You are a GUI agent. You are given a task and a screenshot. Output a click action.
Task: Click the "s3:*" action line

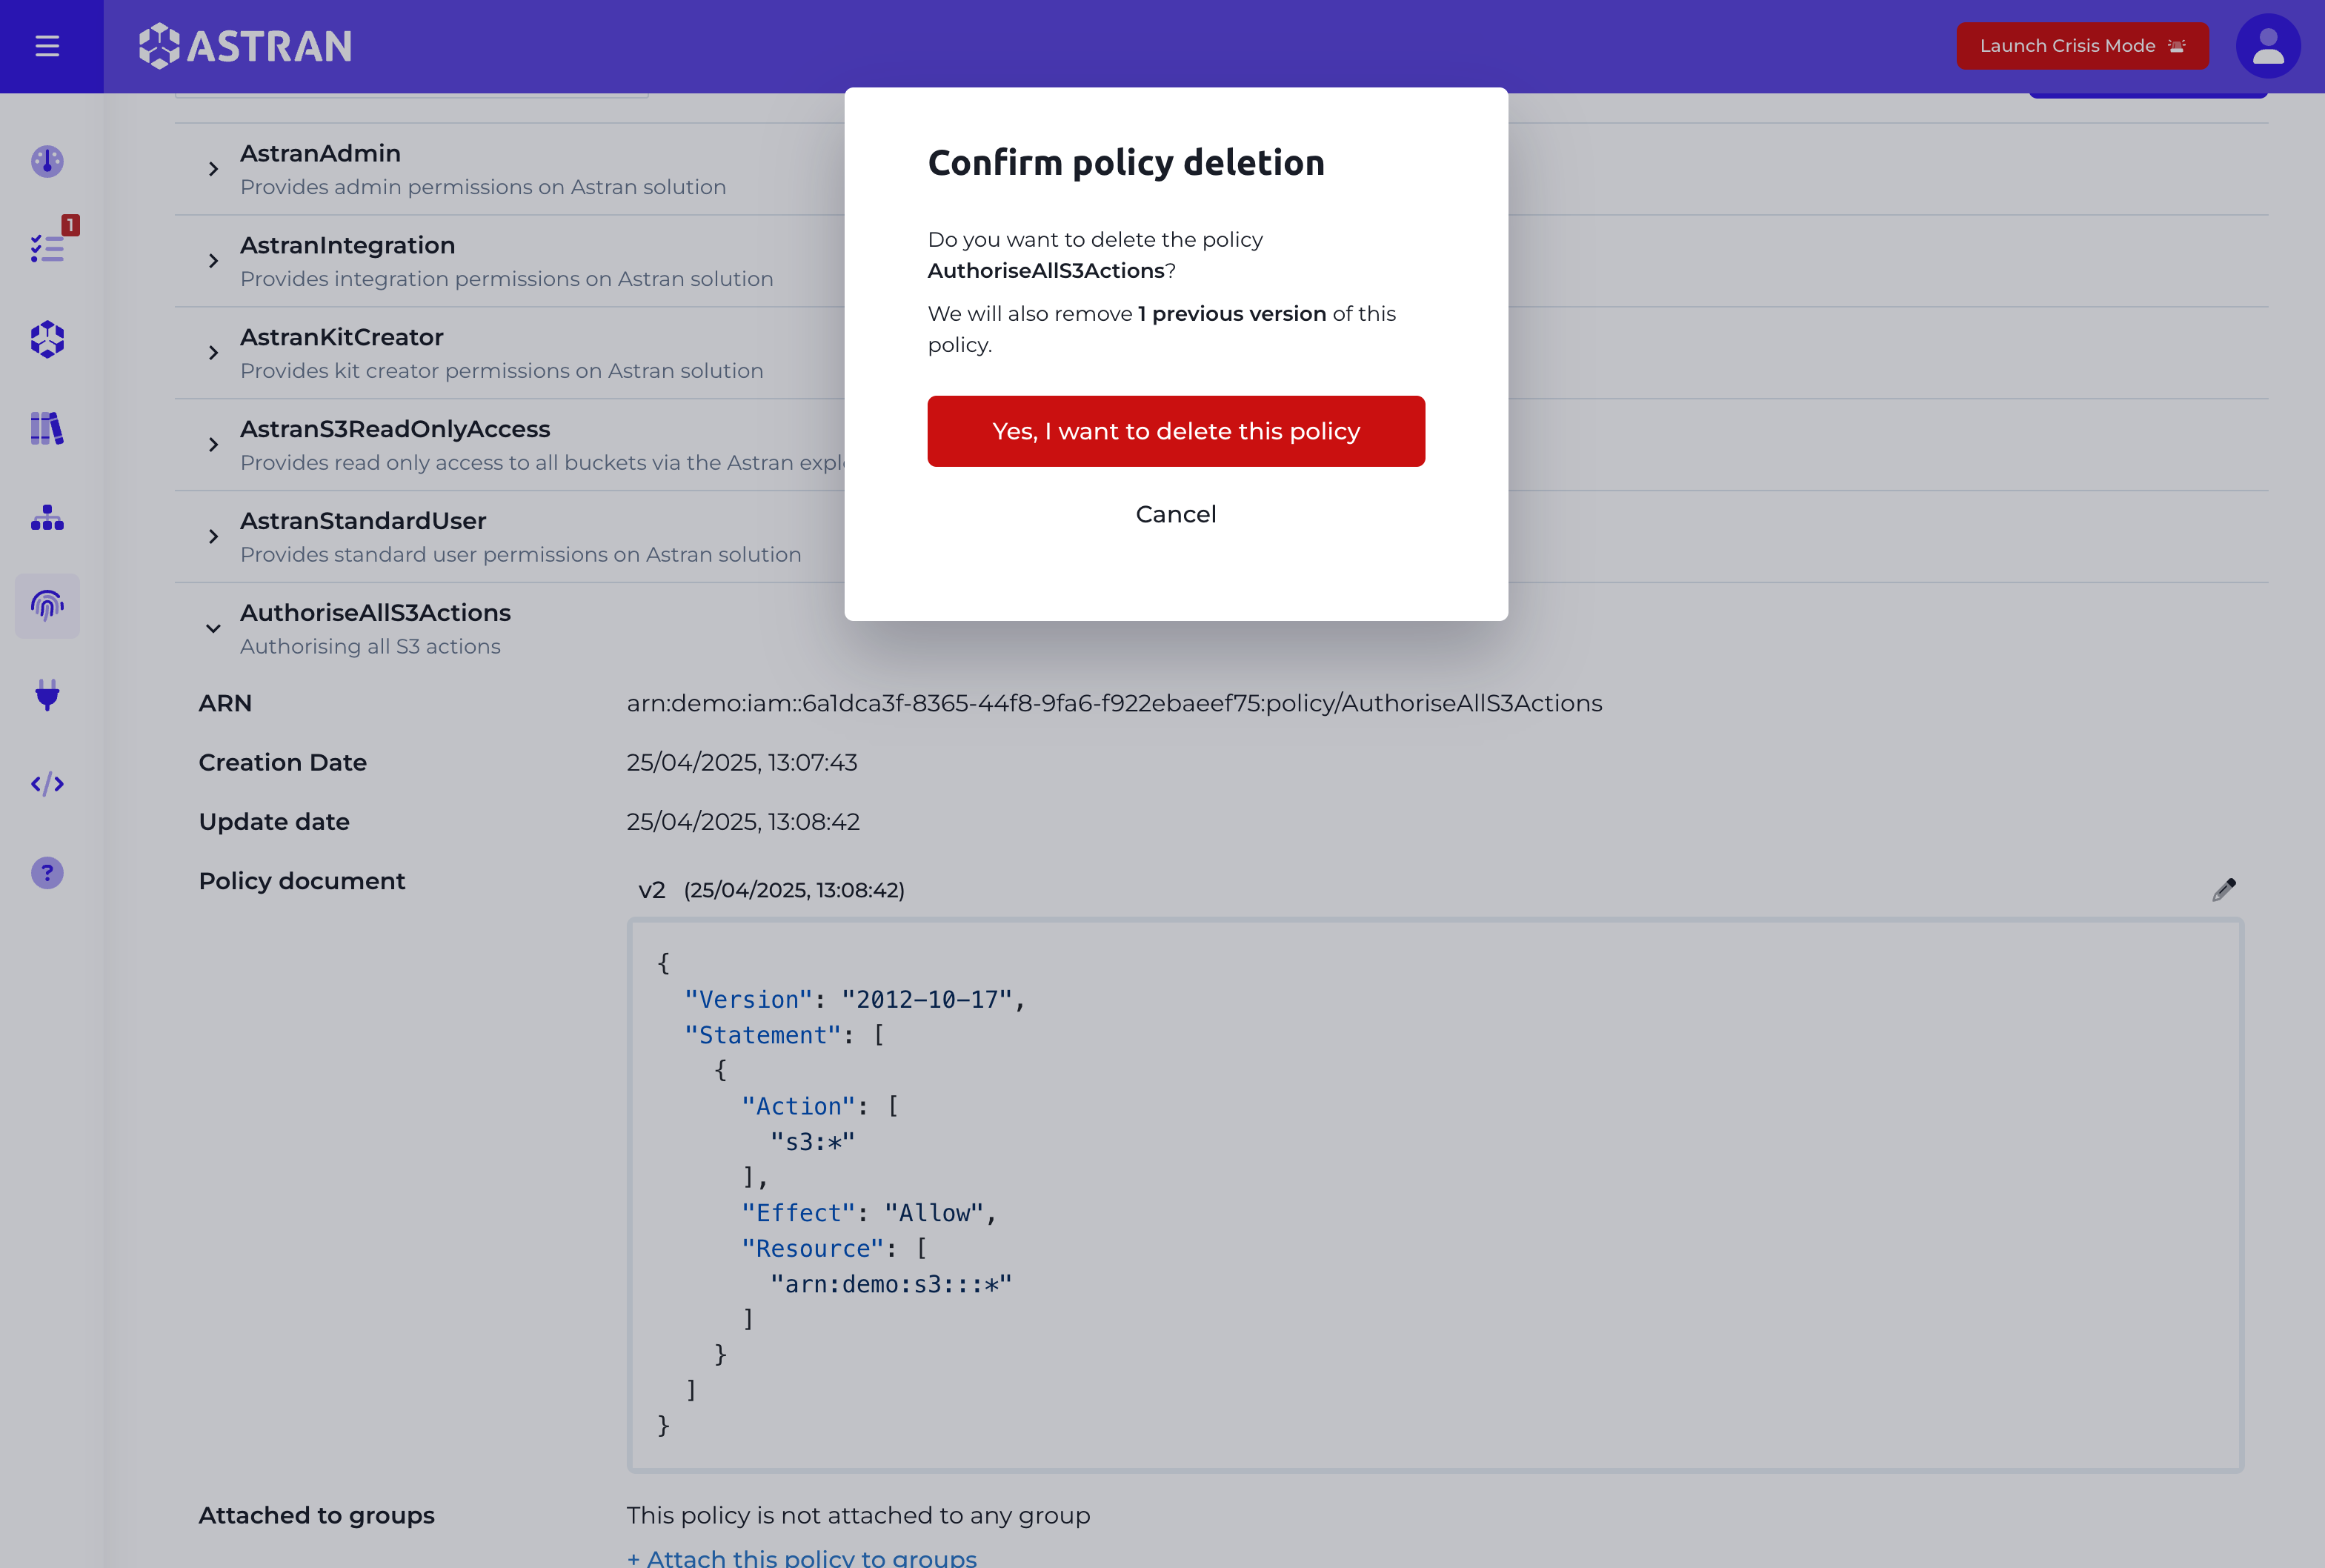click(813, 1142)
